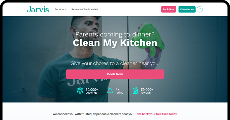Expand the Services dropdown chevron
Screen dimensions: 230x120
click(x=66, y=9)
